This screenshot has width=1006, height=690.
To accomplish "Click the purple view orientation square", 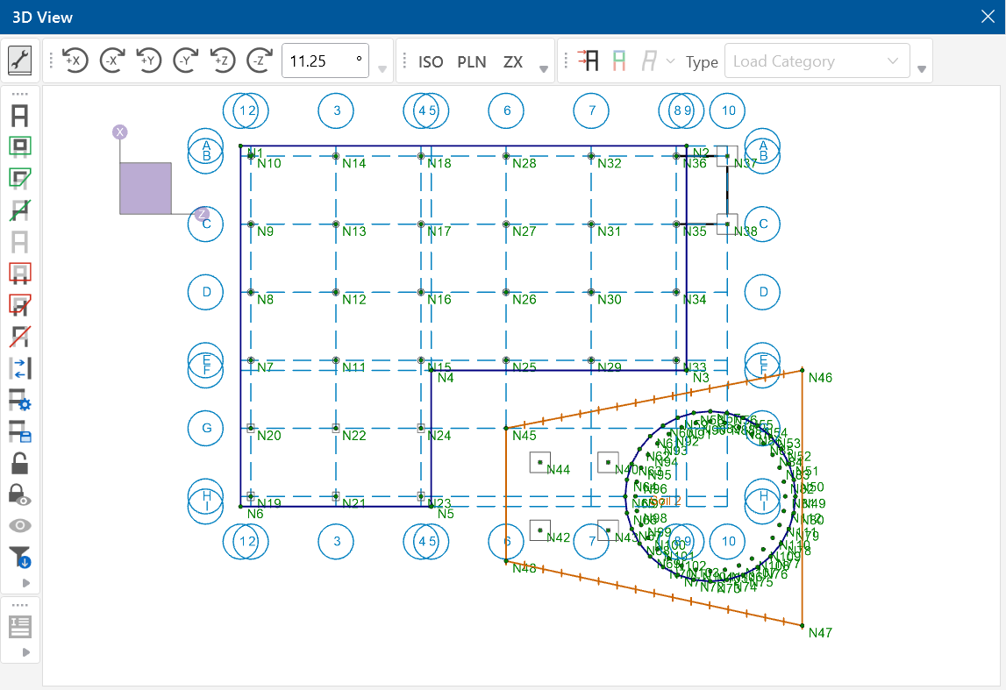I will click(146, 188).
